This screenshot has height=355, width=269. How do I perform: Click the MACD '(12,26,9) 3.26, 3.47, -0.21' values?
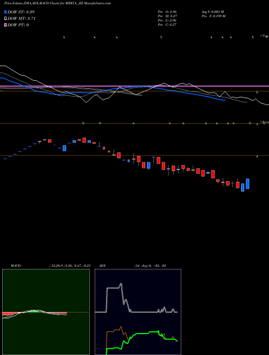click(x=70, y=266)
